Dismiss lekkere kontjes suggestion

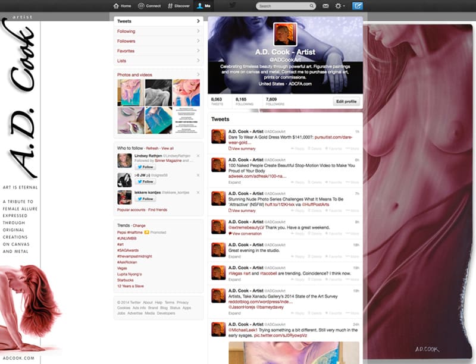(198, 192)
